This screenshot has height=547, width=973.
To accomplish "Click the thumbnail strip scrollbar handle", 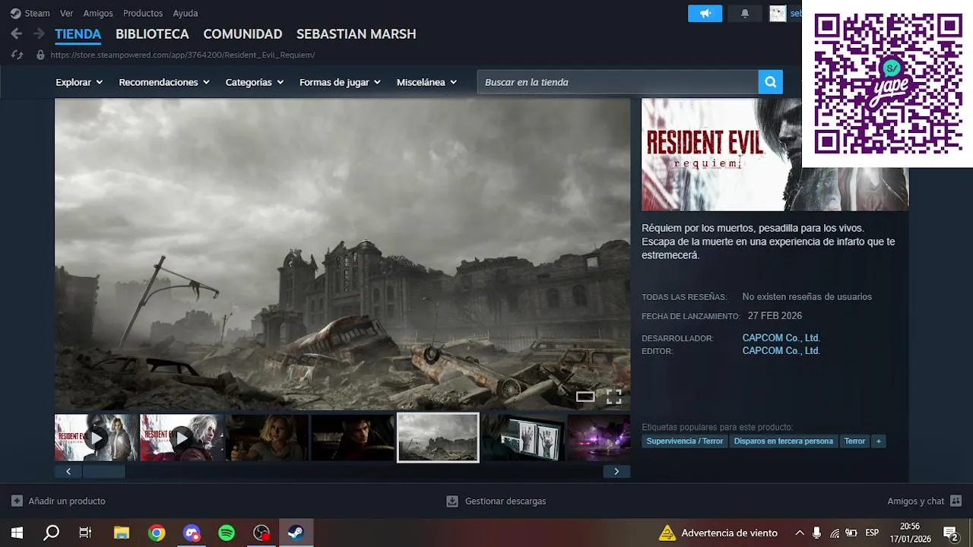I will point(103,472).
